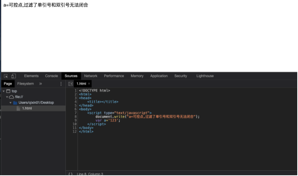298x176 pixels.
Task: Click the script type tag line
Action: pos(120,113)
